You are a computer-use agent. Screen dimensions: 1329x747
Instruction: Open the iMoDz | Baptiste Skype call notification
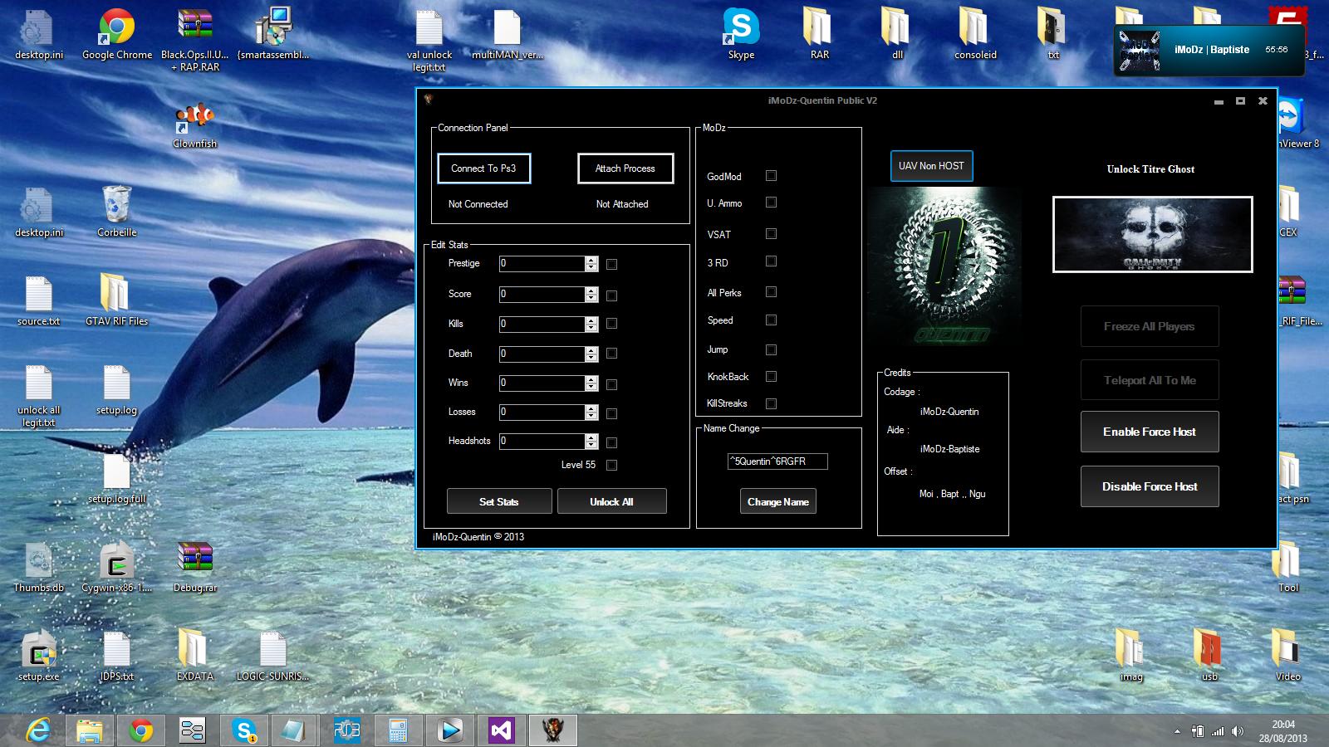coord(1209,50)
